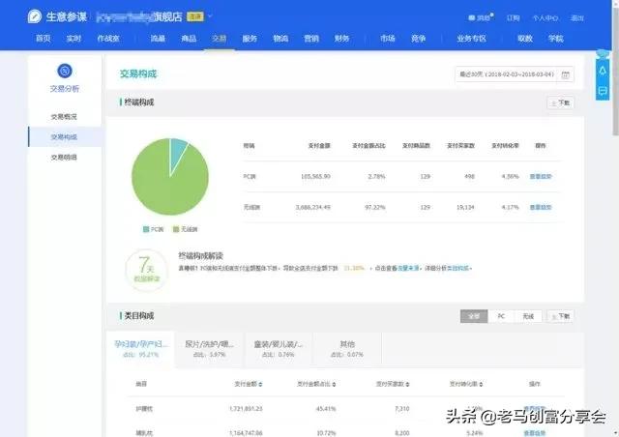Click 退出 link in header

tap(577, 17)
